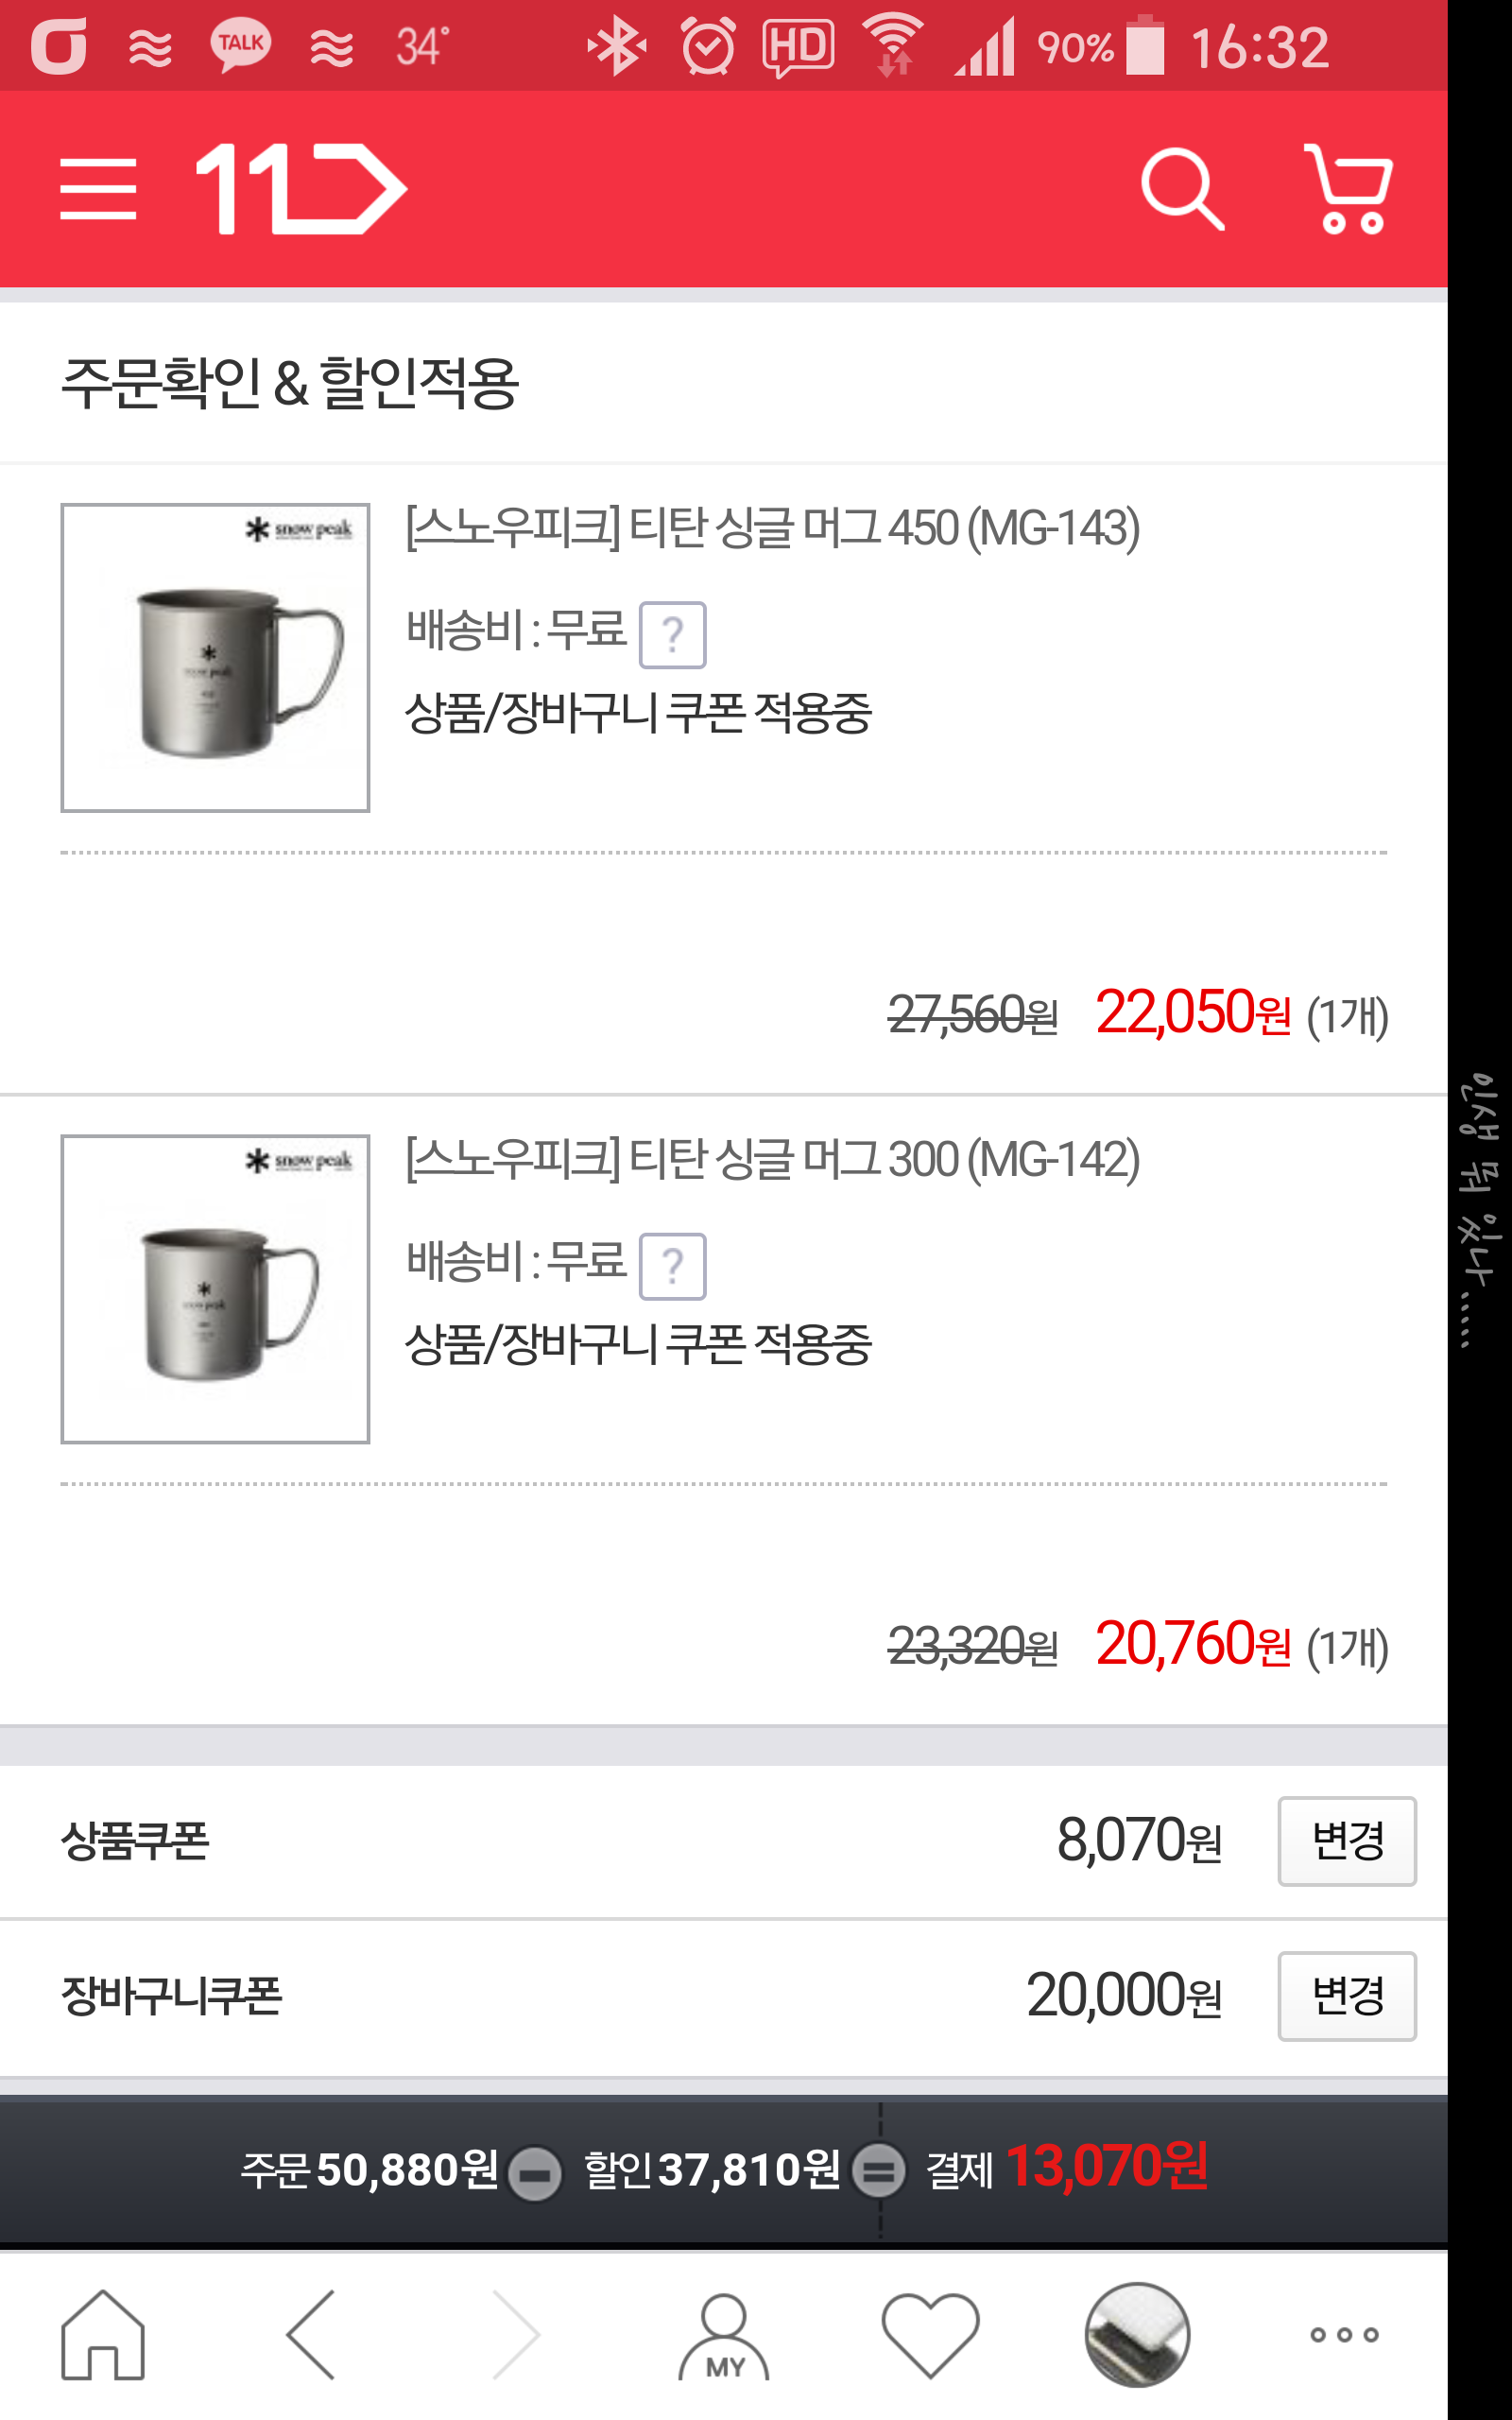Change the 20,000원 cart coupon

[x=1346, y=1996]
